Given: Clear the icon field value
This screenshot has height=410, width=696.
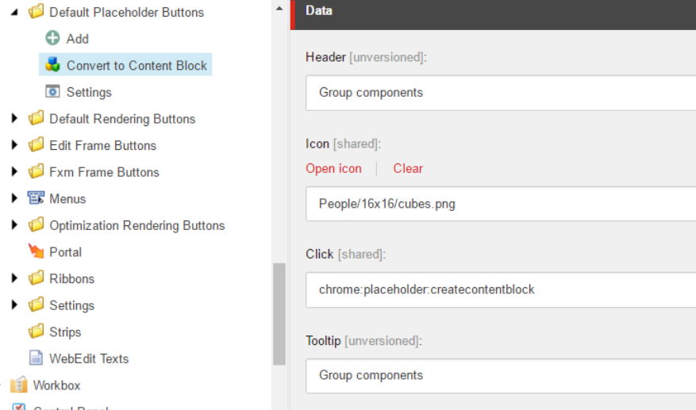Looking at the screenshot, I should (x=408, y=169).
